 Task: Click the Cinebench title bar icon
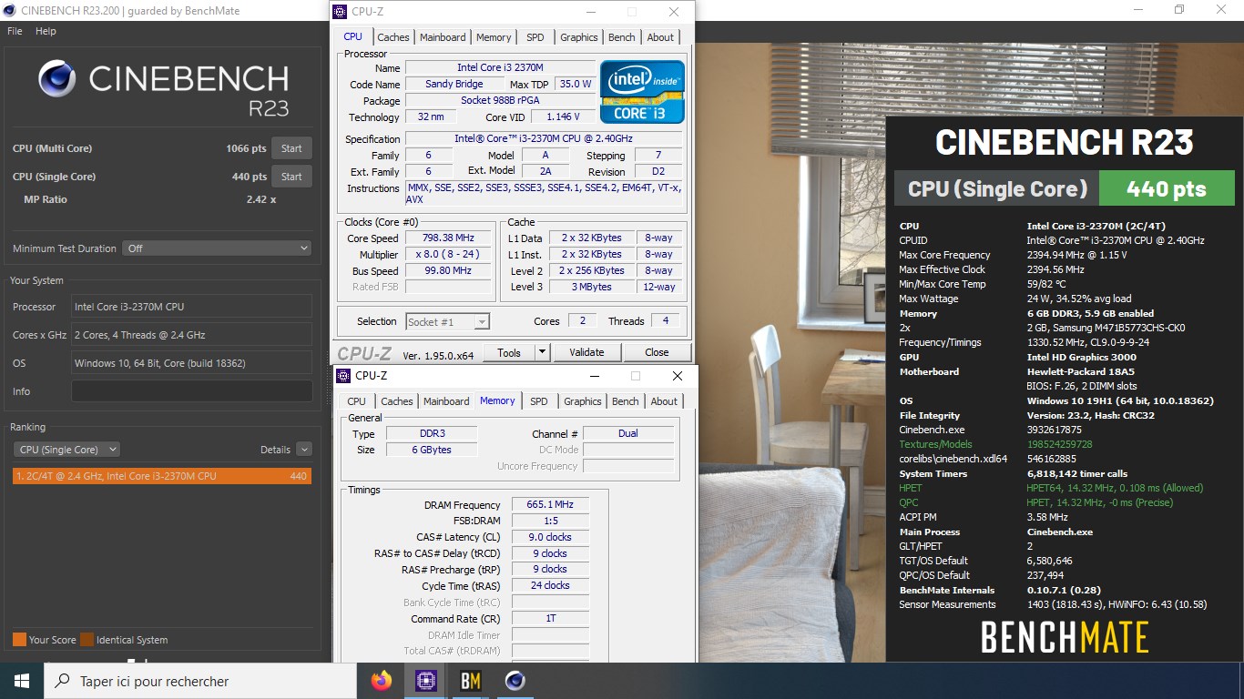(9, 10)
